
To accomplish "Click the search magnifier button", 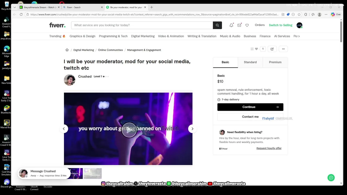I will coord(217,25).
